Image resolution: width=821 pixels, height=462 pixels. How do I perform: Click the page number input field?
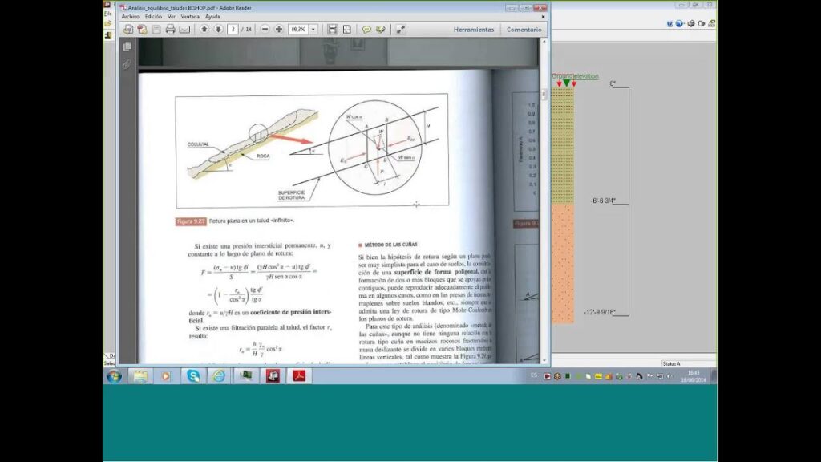[233, 30]
